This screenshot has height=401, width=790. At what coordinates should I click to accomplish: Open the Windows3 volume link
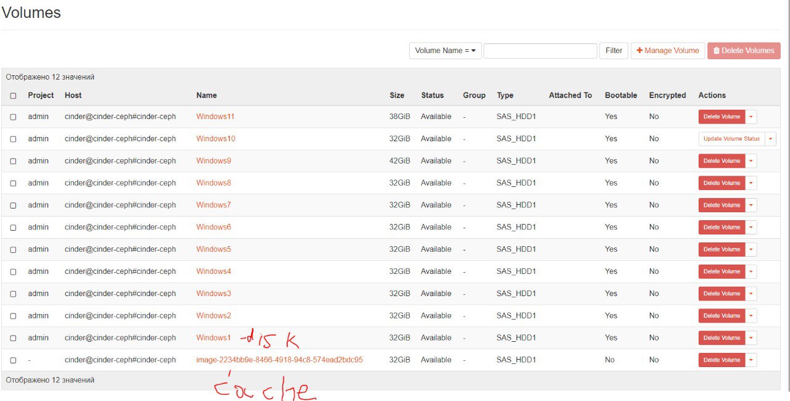click(214, 294)
